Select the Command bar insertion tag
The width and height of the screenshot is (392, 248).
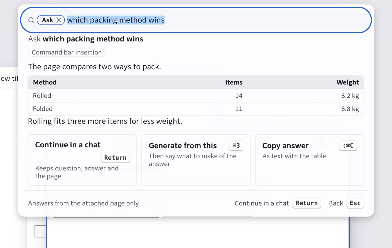tap(67, 52)
